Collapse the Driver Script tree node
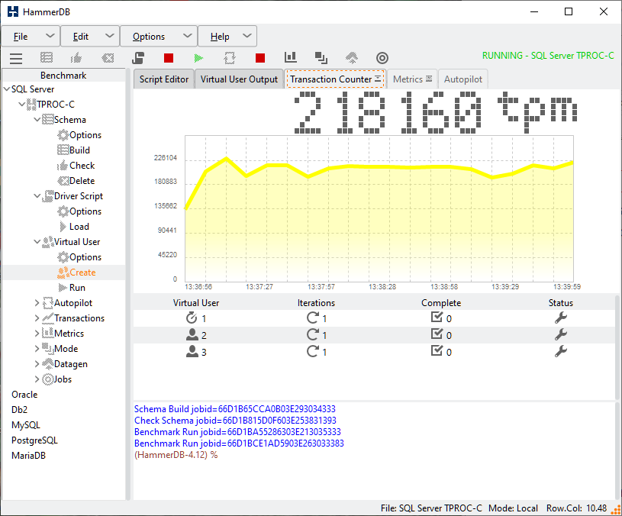 coord(37,196)
